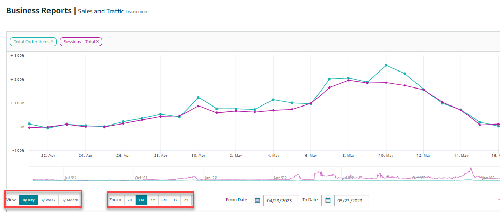Remove the Total Order Items metric chip
Viewport: 500px width, 212px height.
click(52, 41)
